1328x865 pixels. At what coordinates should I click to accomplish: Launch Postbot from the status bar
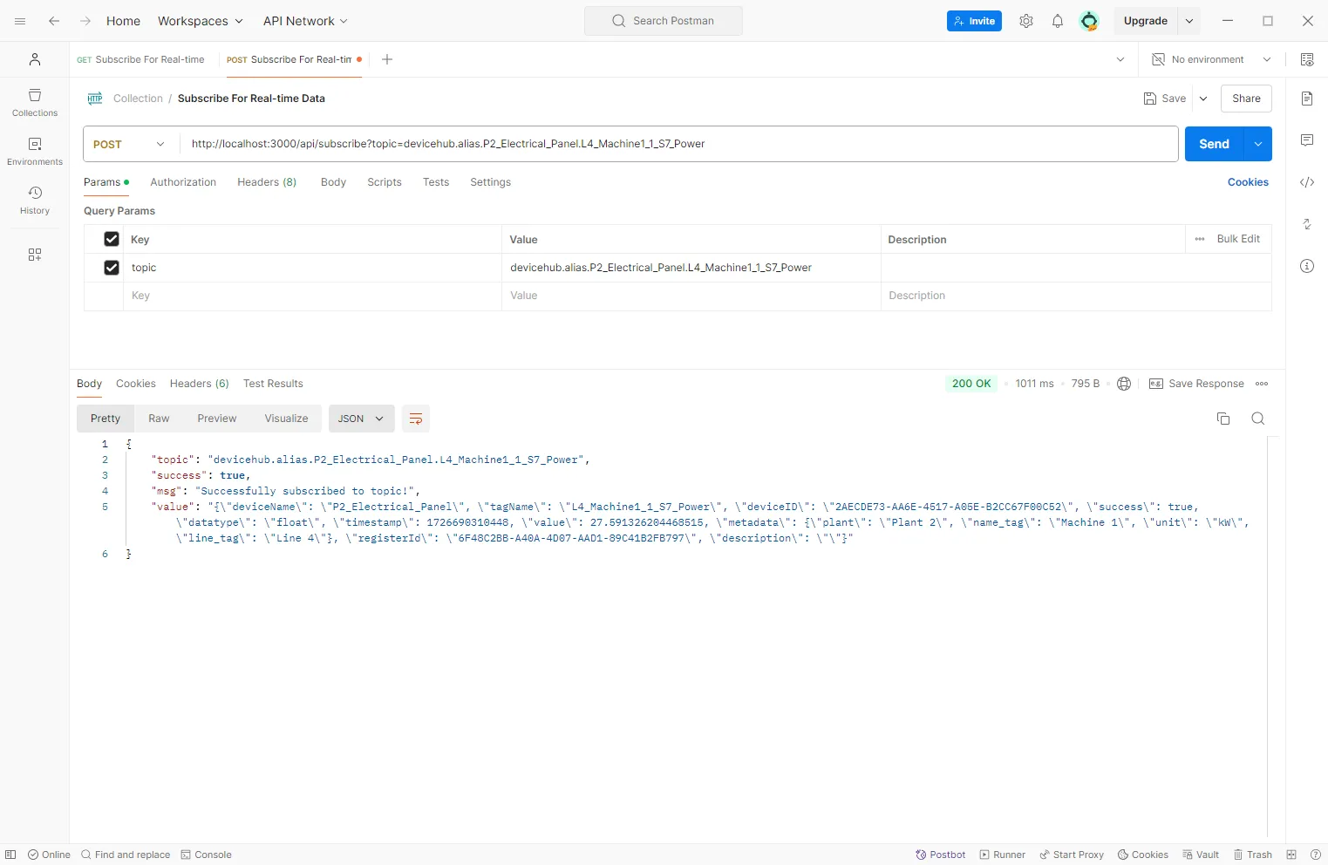(941, 855)
